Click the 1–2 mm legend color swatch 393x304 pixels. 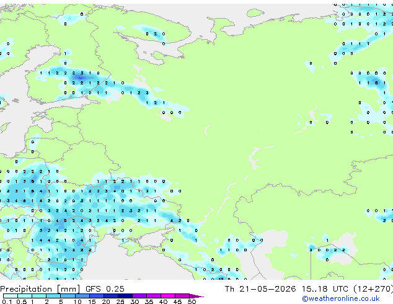39,296
